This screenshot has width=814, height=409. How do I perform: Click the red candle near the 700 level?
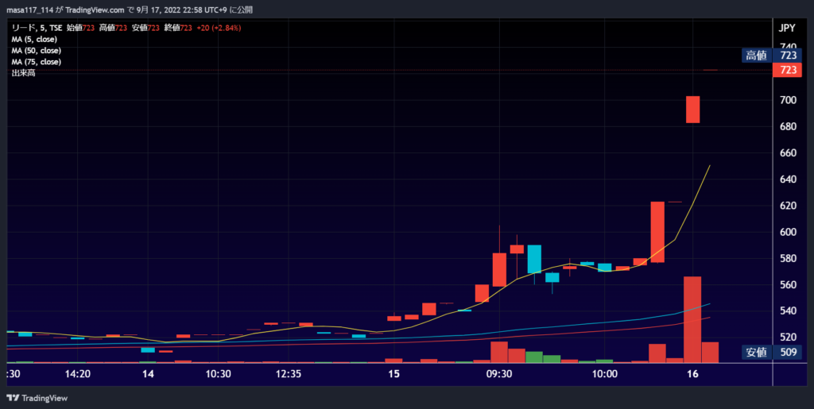(x=693, y=110)
